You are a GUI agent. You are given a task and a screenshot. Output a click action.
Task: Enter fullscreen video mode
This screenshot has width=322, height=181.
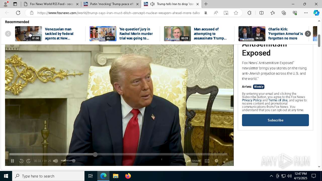click(226, 161)
